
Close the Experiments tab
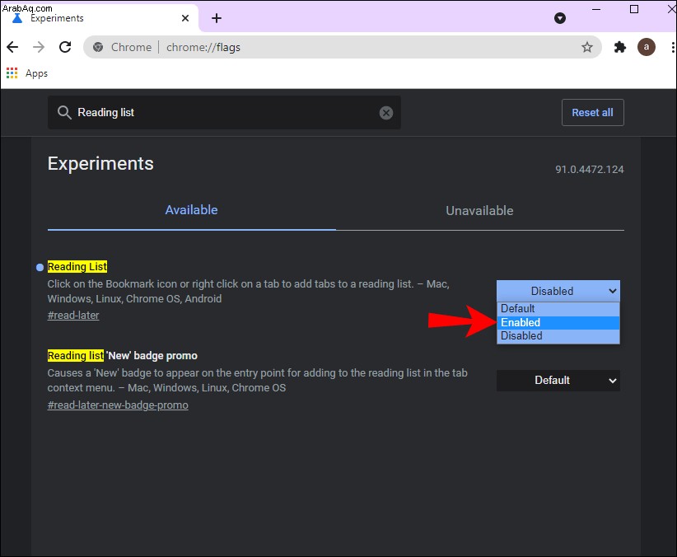185,18
